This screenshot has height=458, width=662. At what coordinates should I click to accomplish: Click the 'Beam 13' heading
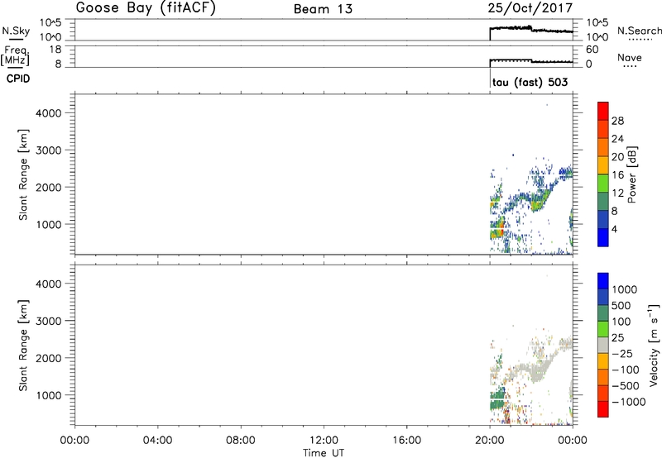[x=323, y=9]
